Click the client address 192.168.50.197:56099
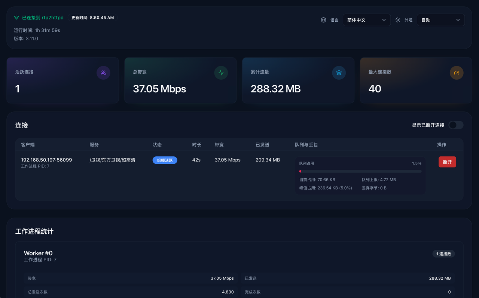Image resolution: width=479 pixels, height=298 pixels. pyautogui.click(x=46, y=160)
